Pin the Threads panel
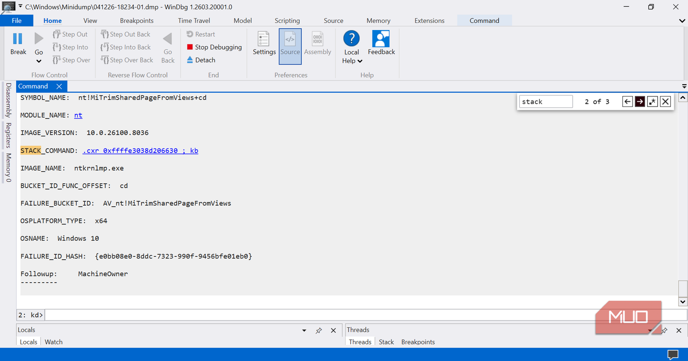Screen dimensions: 688x361 pyautogui.click(x=664, y=331)
